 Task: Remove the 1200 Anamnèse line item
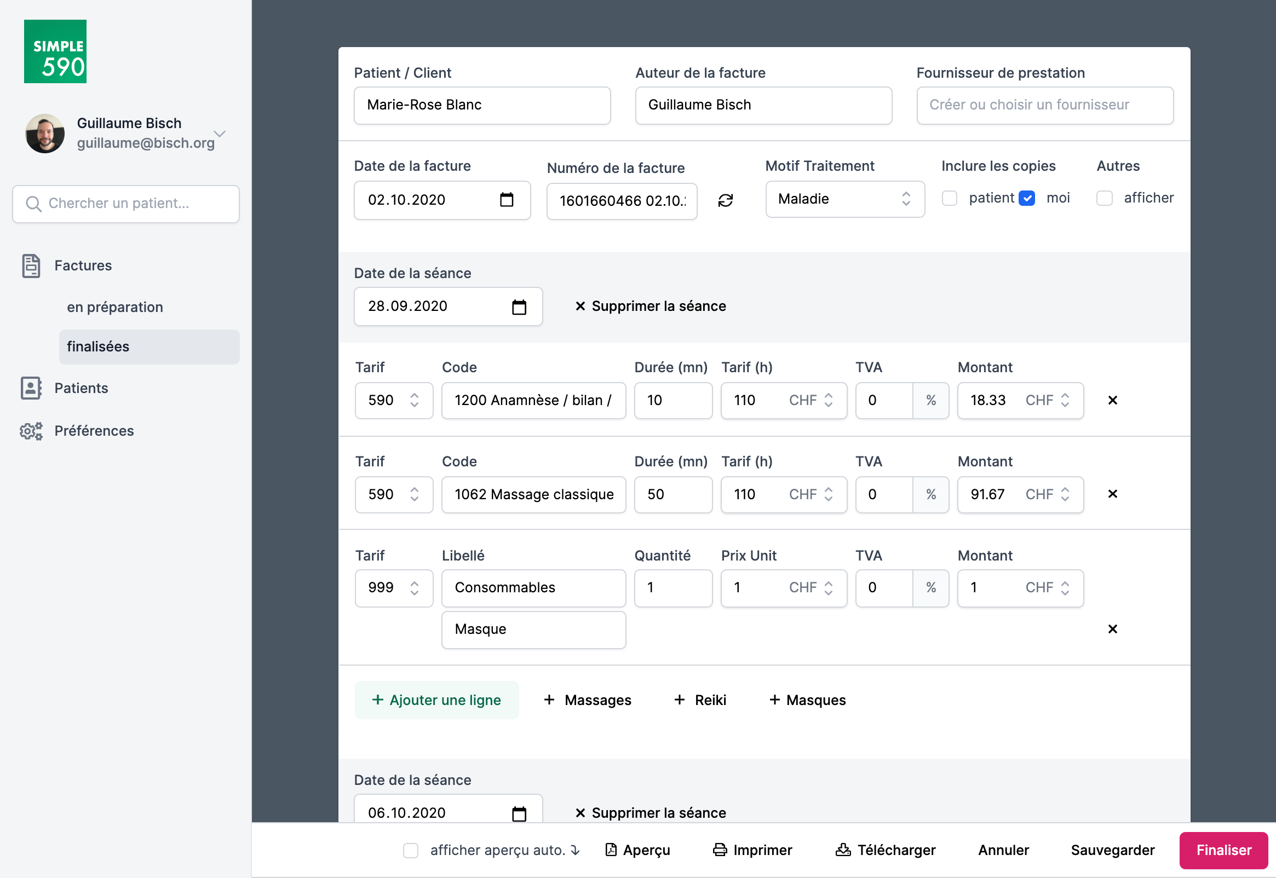pos(1112,401)
